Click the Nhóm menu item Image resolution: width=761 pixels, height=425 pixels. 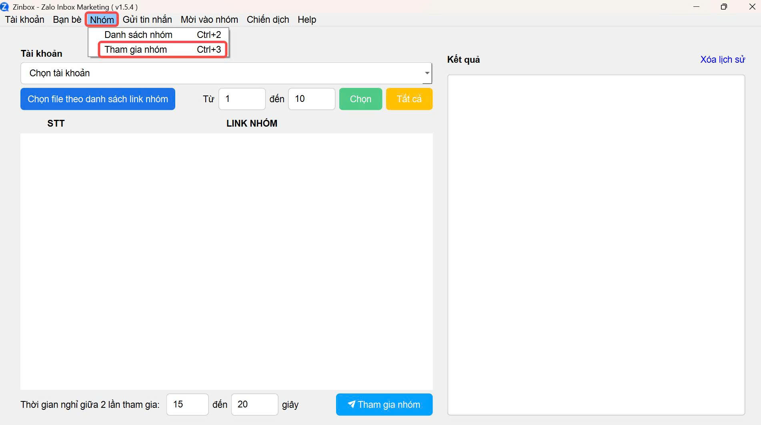102,20
